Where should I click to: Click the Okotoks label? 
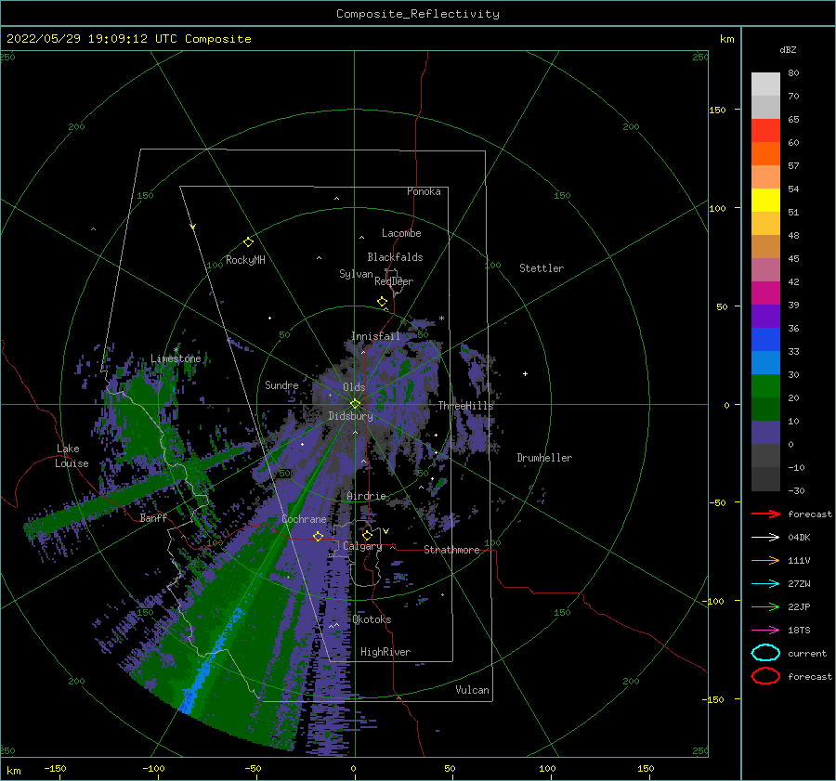(x=372, y=619)
